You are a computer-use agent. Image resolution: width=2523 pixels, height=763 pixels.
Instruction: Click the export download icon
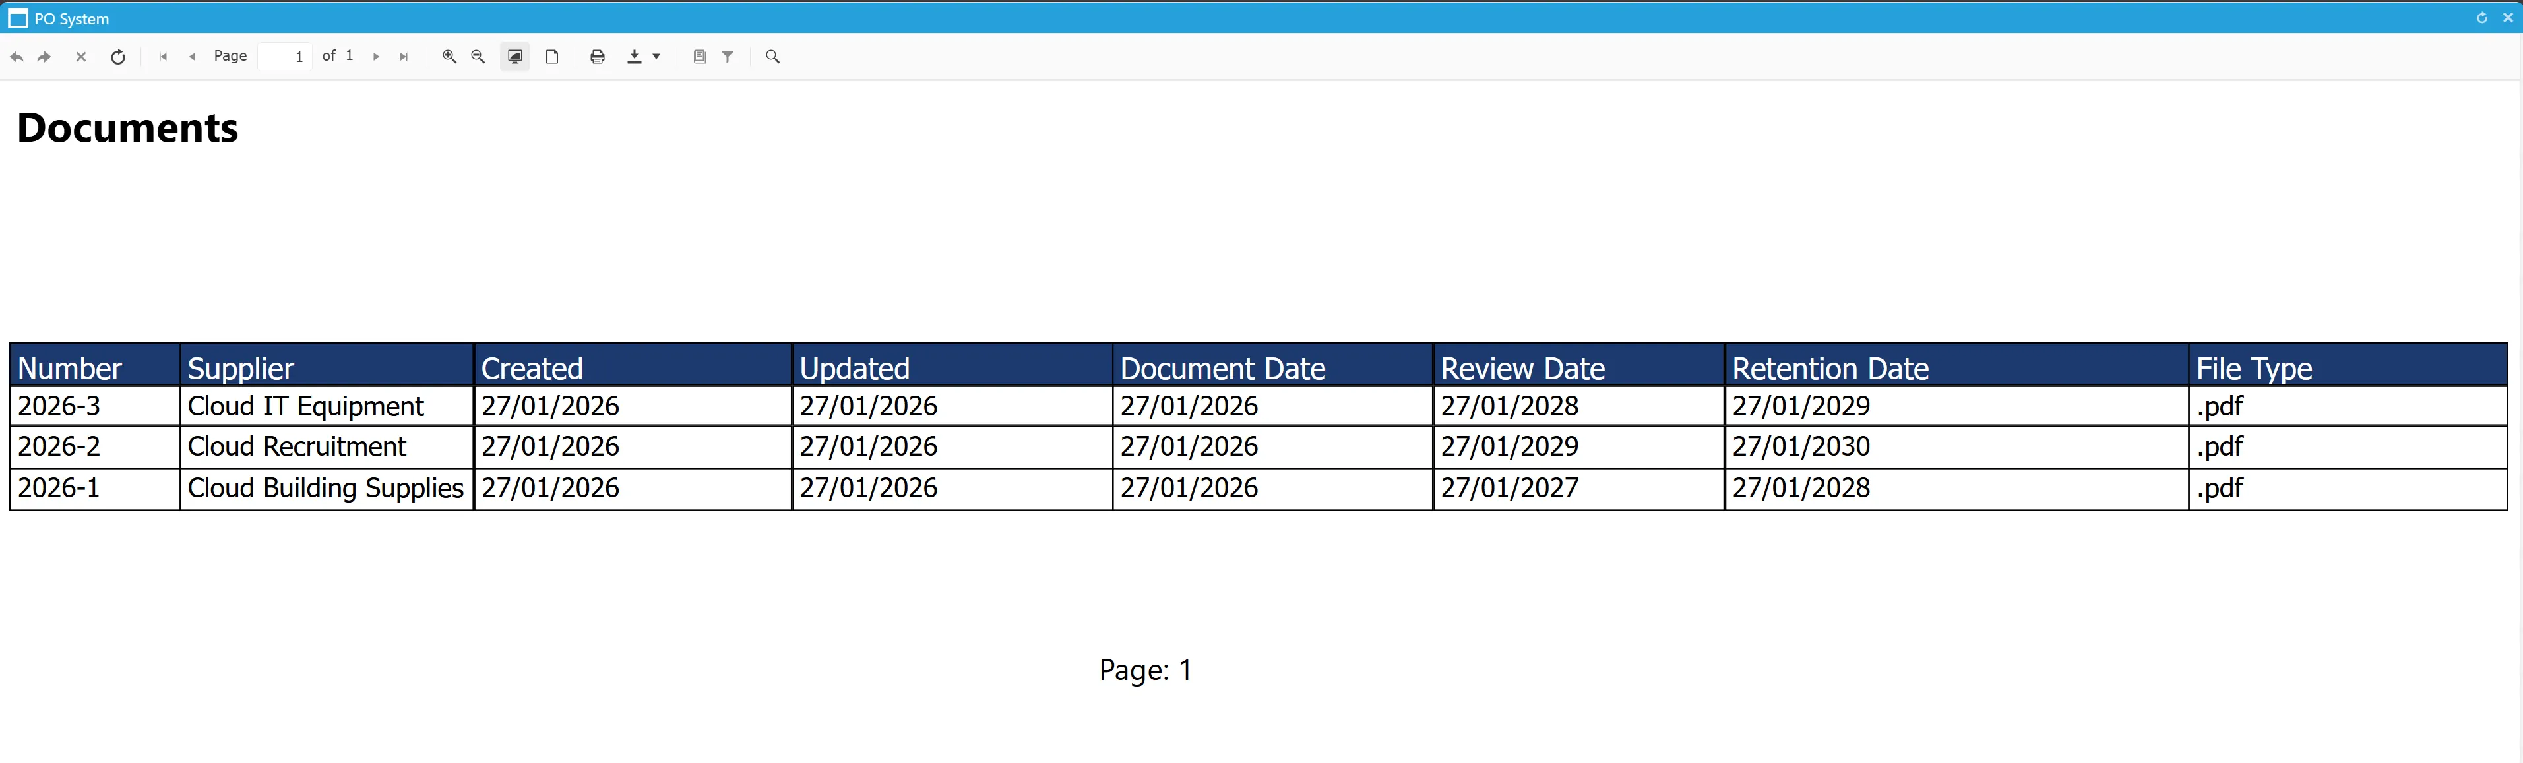[x=635, y=57]
